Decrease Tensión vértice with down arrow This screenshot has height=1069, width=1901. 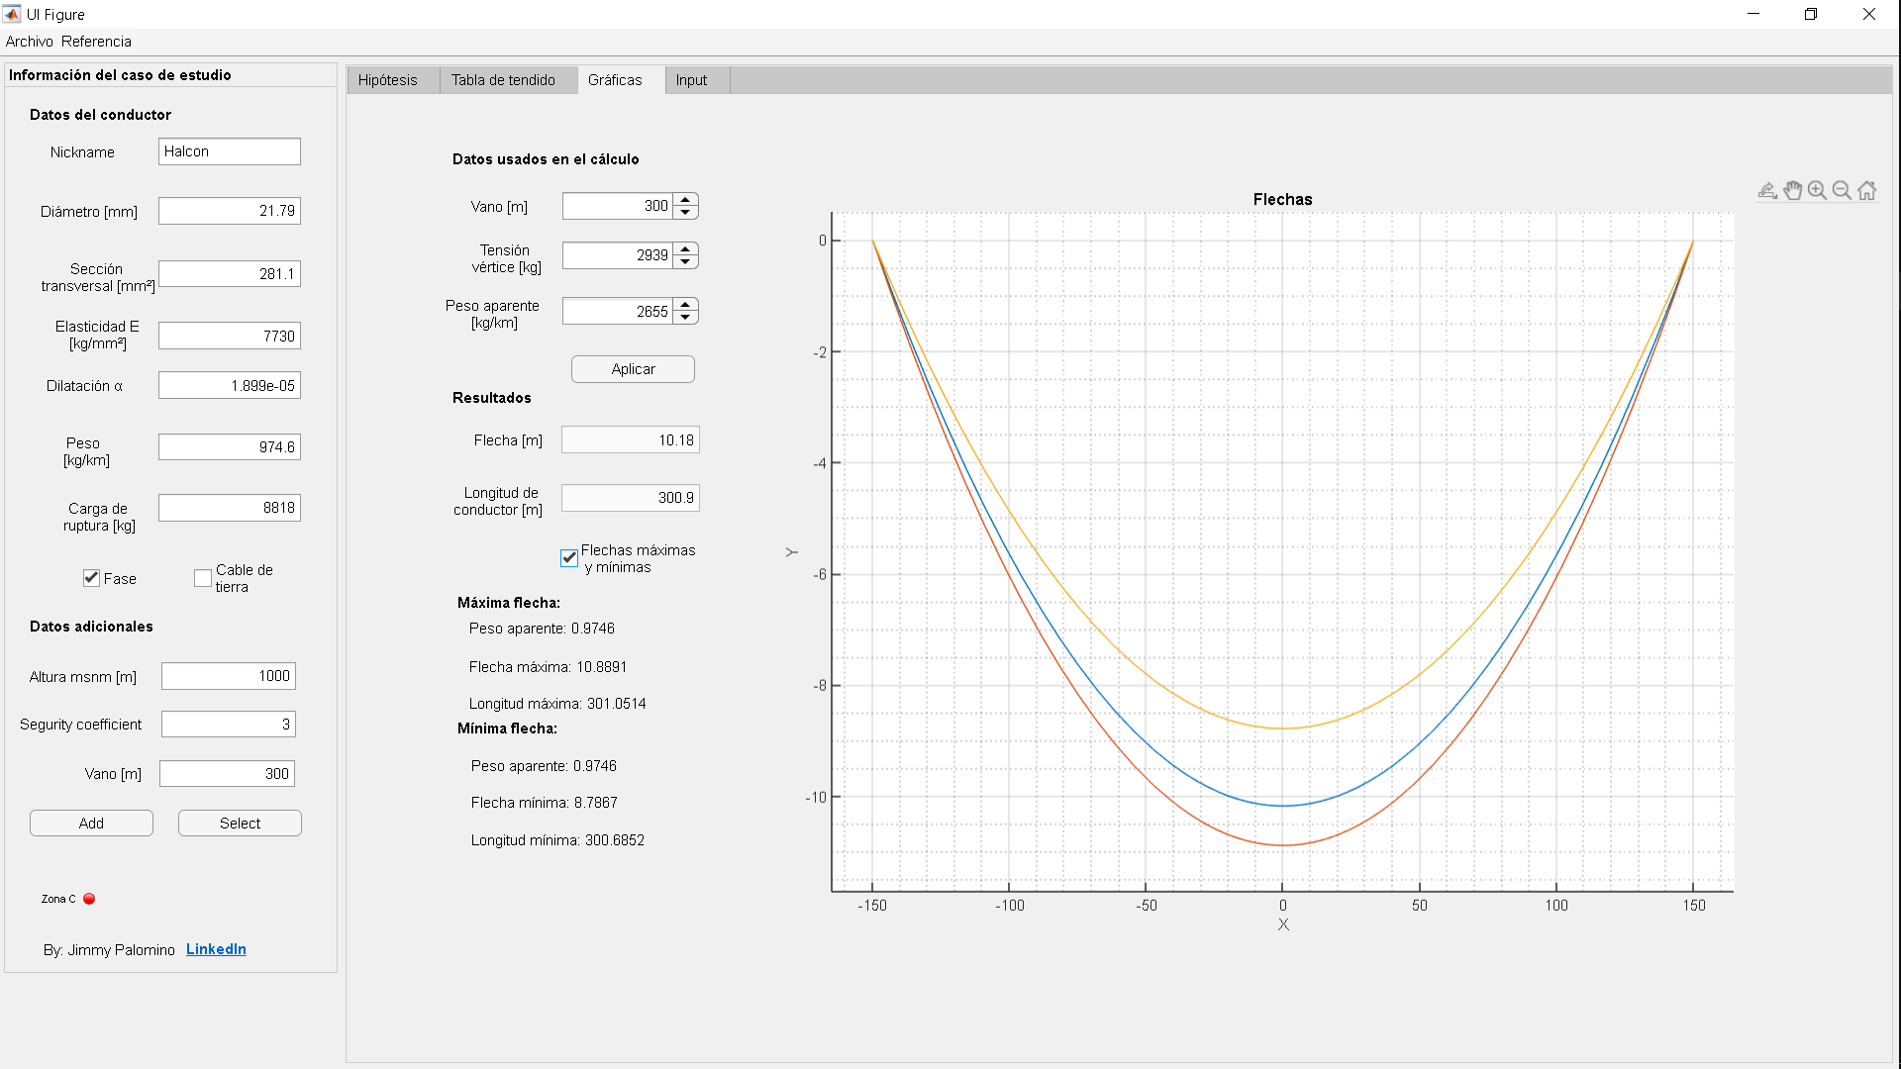pos(685,261)
